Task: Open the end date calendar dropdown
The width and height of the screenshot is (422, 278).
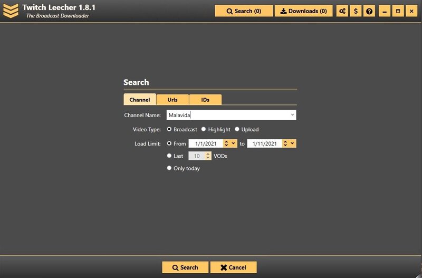Action: tap(292, 143)
